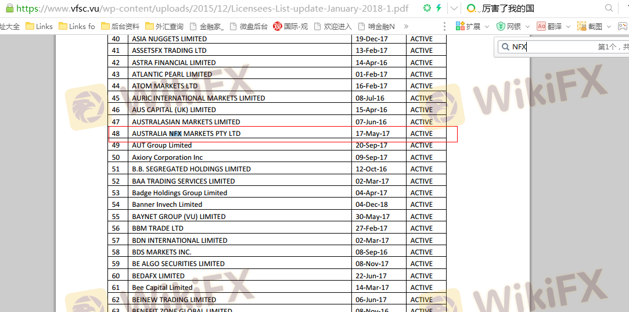Click the three-dot toolbar separator handle
Screen dimensions: 629x312
point(444,27)
